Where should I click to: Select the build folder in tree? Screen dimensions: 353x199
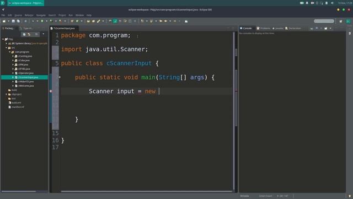[14, 90]
